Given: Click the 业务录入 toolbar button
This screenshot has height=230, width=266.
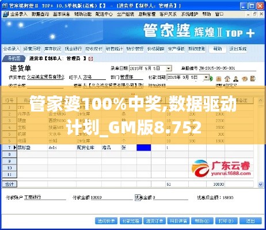Looking at the screenshot, I should point(12,49).
